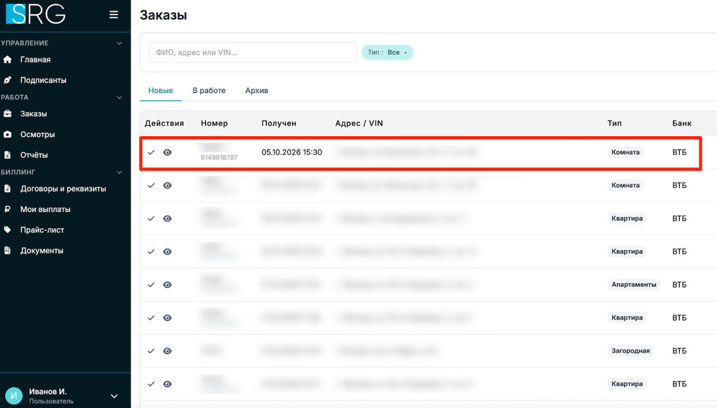Open Заказы in the sidebar

click(x=33, y=114)
